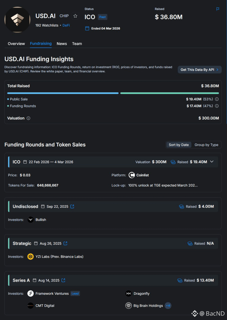227x320 pixels.
Task: Open the News tab
Action: (62, 43)
